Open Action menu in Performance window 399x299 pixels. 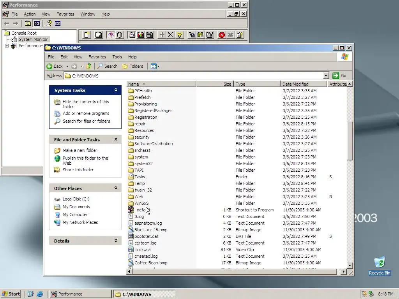pos(30,14)
